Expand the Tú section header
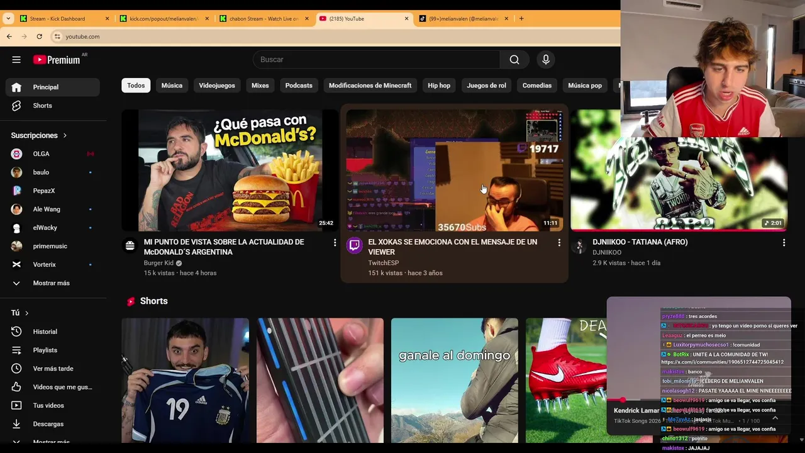805x453 pixels. (20, 313)
